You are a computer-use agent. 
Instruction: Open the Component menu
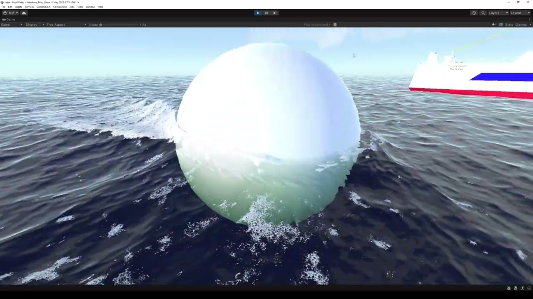tap(60, 7)
